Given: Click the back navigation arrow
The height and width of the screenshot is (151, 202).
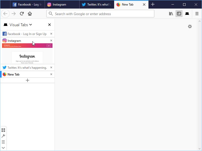Looking at the screenshot, I should 5,14.
